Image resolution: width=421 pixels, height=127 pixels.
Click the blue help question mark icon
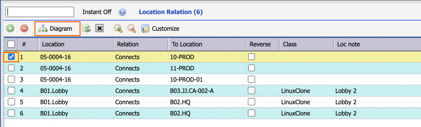pos(122,12)
